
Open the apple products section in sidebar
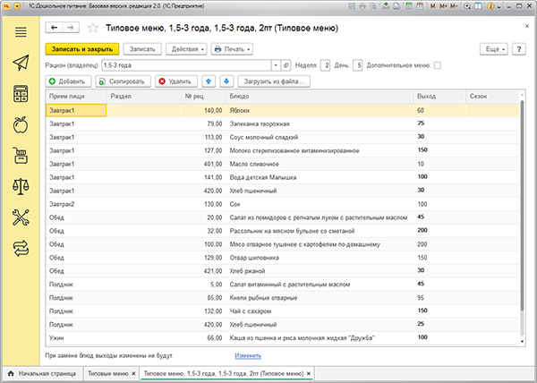(x=21, y=124)
